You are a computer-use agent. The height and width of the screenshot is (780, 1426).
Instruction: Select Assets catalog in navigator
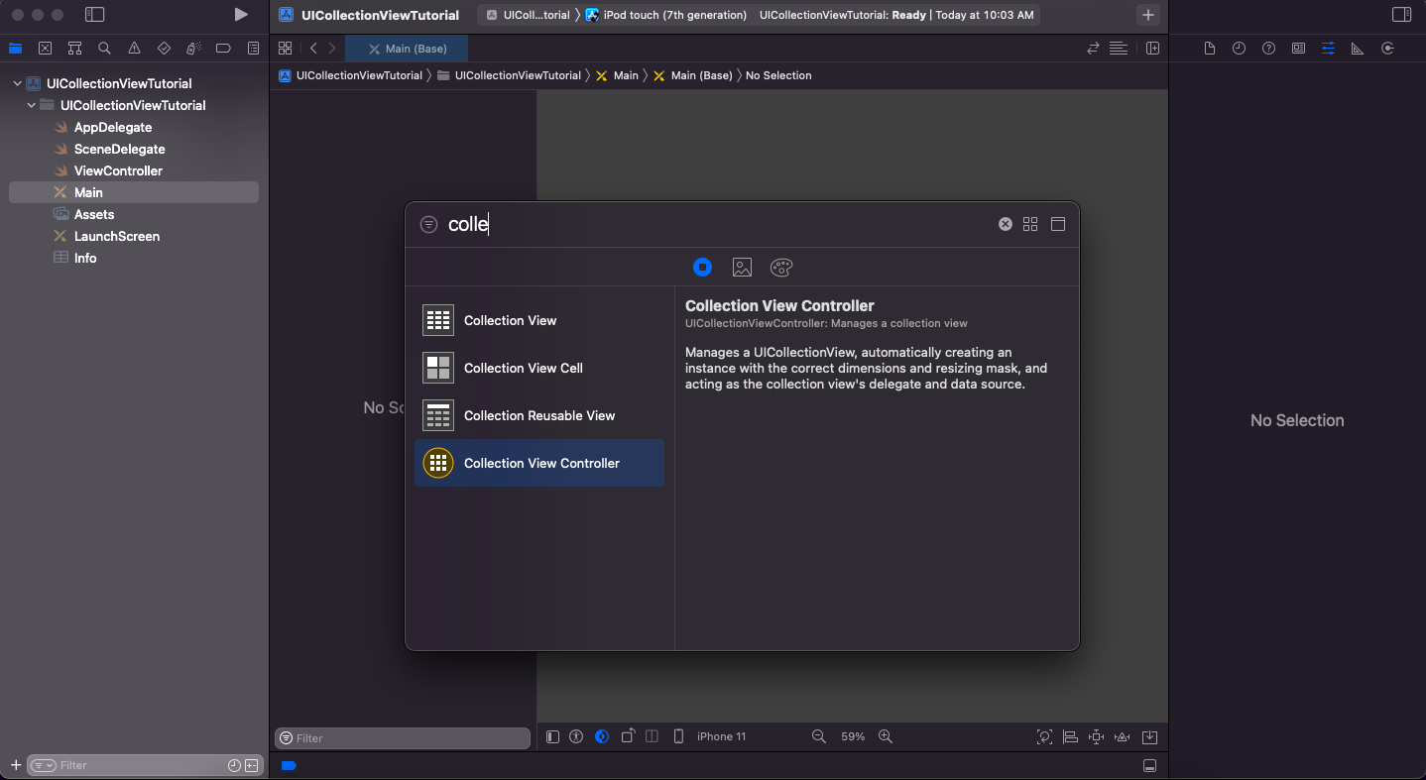coord(94,214)
